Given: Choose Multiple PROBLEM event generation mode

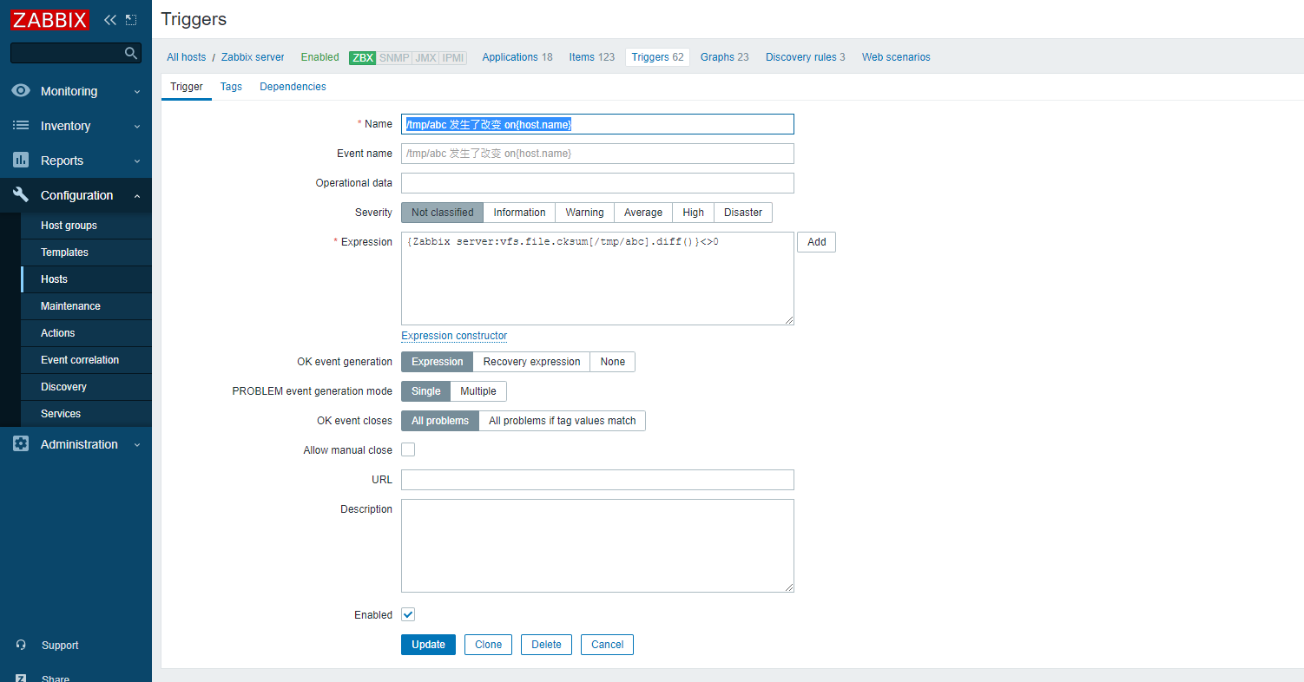Looking at the screenshot, I should tap(478, 391).
